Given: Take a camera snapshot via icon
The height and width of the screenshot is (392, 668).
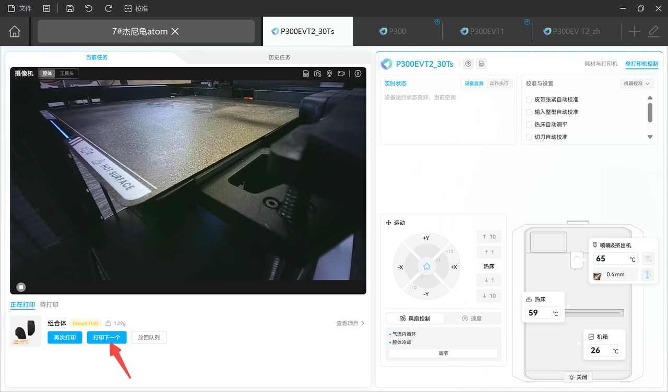Looking at the screenshot, I should click(318, 73).
